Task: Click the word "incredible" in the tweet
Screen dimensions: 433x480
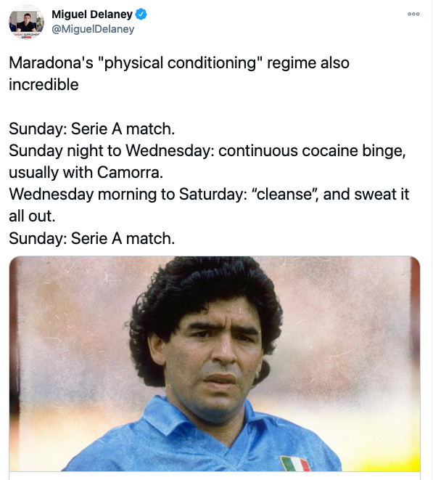Action: (44, 85)
